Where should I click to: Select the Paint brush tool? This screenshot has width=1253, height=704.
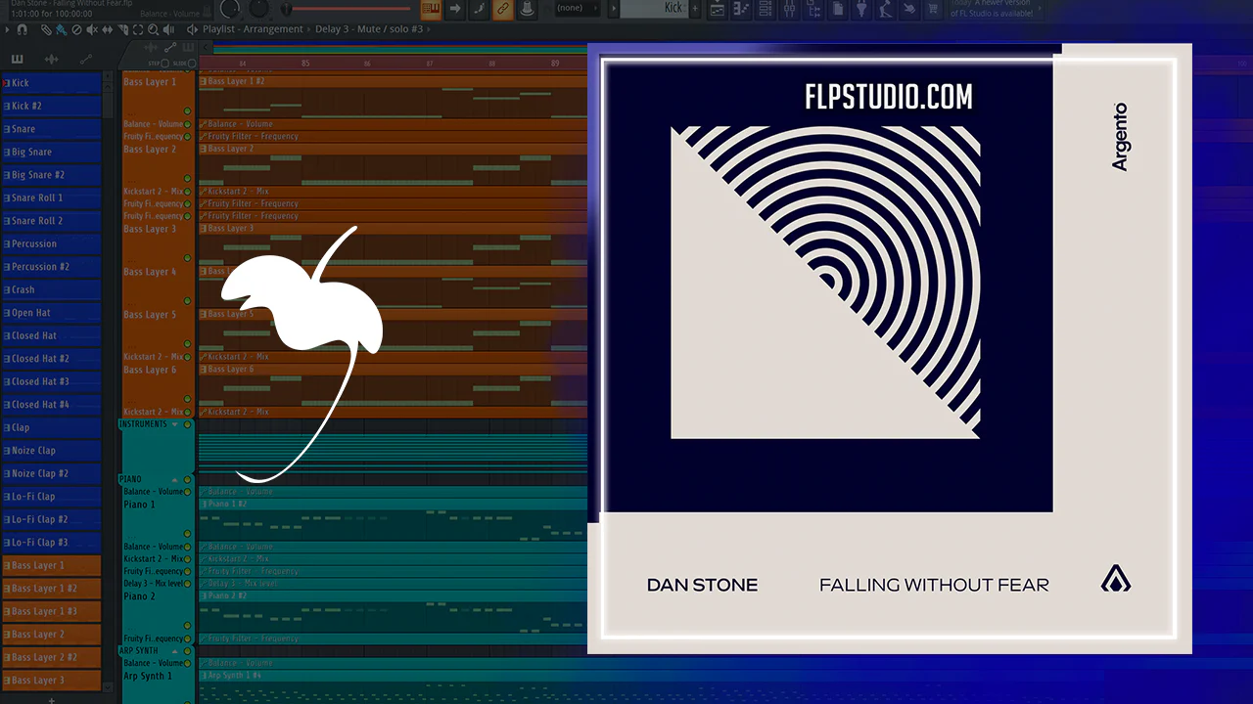tap(61, 29)
